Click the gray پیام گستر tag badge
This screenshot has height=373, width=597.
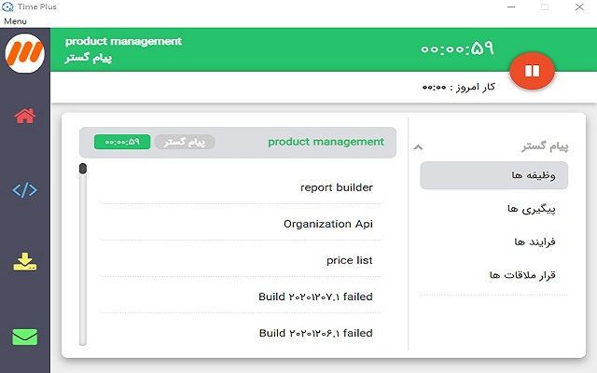pyautogui.click(x=184, y=142)
